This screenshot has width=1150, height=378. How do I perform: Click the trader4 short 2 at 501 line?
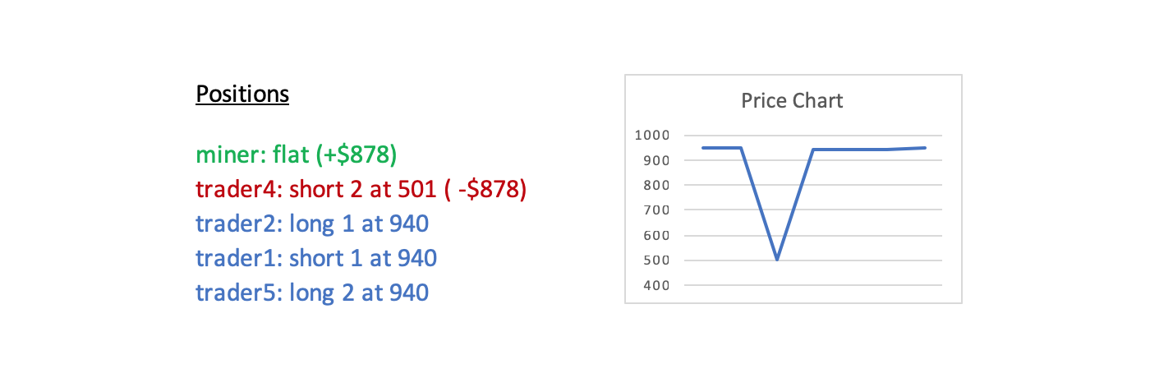point(361,189)
